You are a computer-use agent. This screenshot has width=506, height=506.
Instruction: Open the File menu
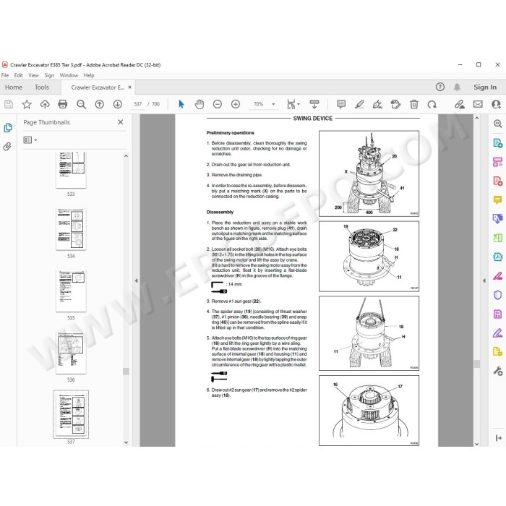[x=5, y=75]
